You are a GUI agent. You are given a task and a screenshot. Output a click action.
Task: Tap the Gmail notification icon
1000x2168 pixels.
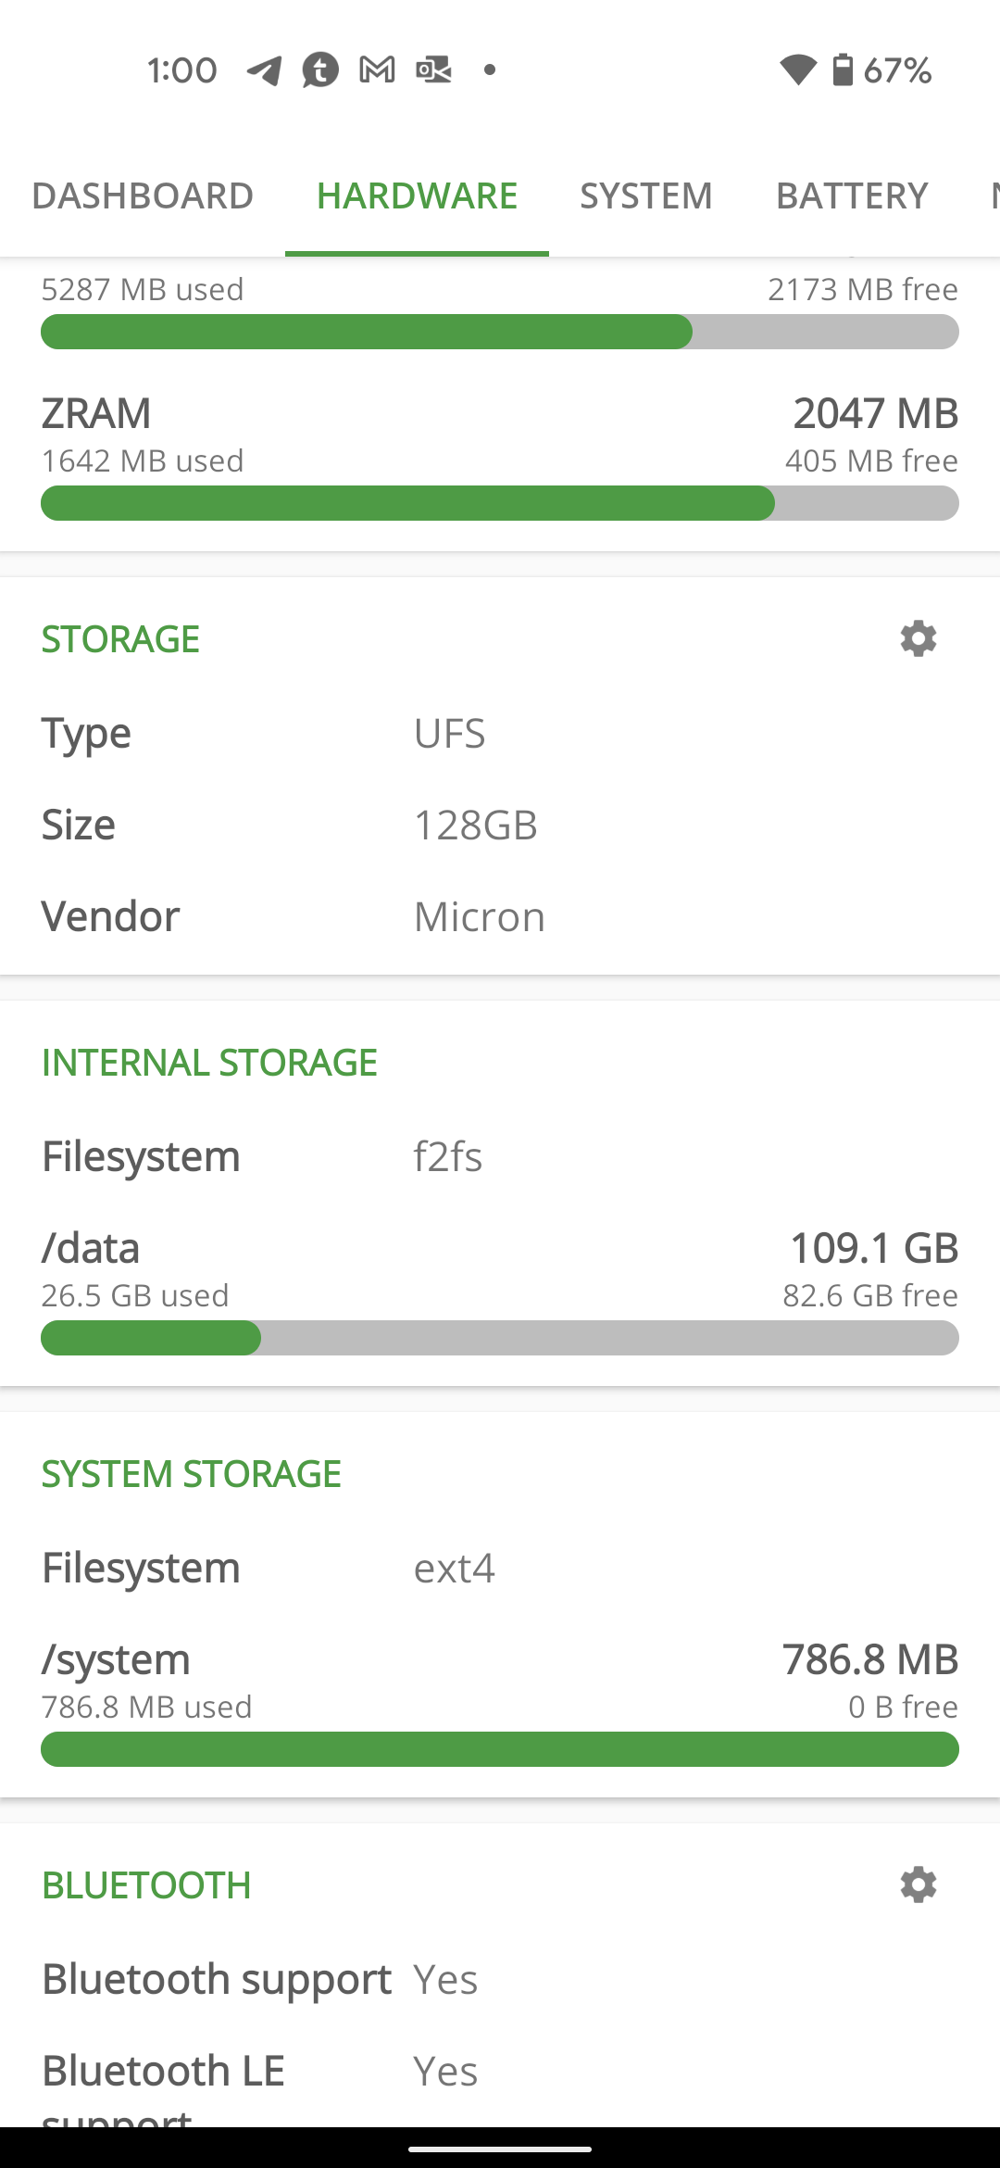pos(377,69)
